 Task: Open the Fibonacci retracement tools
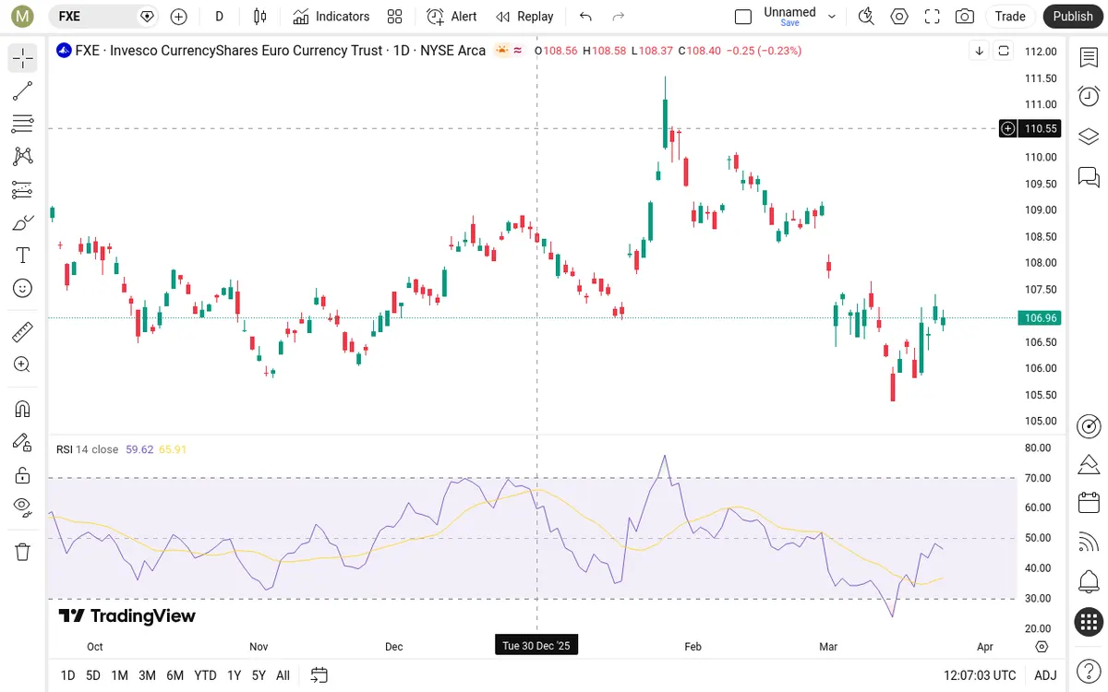(x=23, y=124)
